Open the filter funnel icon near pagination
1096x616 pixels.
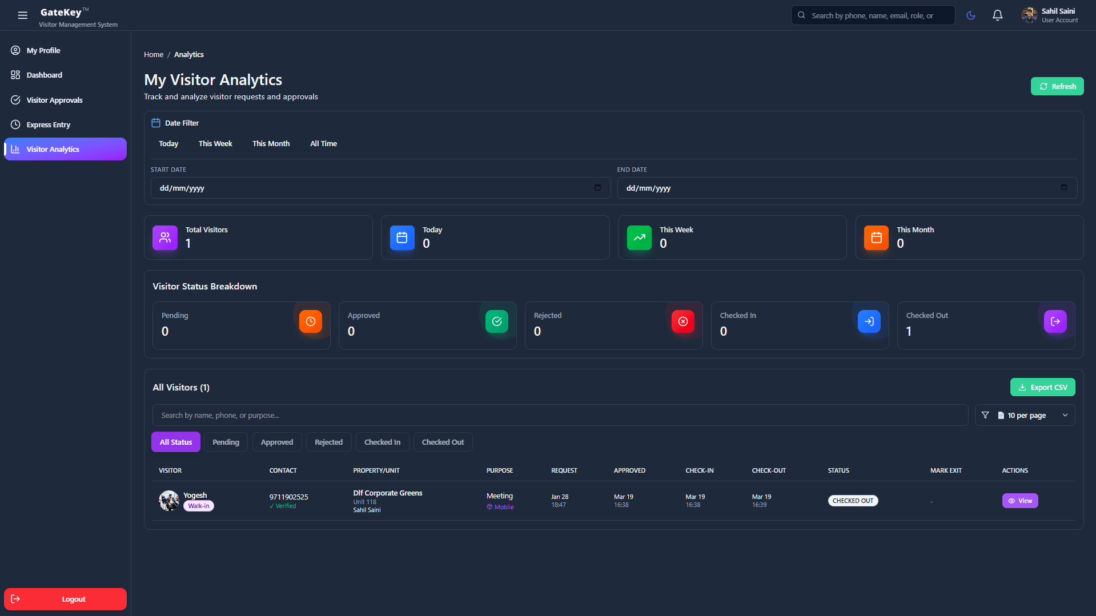point(985,415)
